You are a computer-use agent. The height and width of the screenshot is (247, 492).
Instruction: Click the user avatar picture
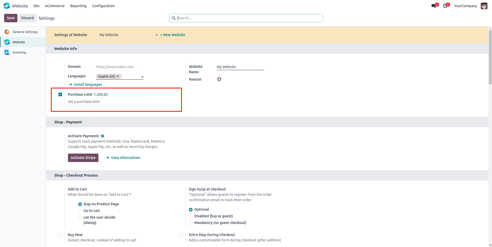tap(484, 6)
